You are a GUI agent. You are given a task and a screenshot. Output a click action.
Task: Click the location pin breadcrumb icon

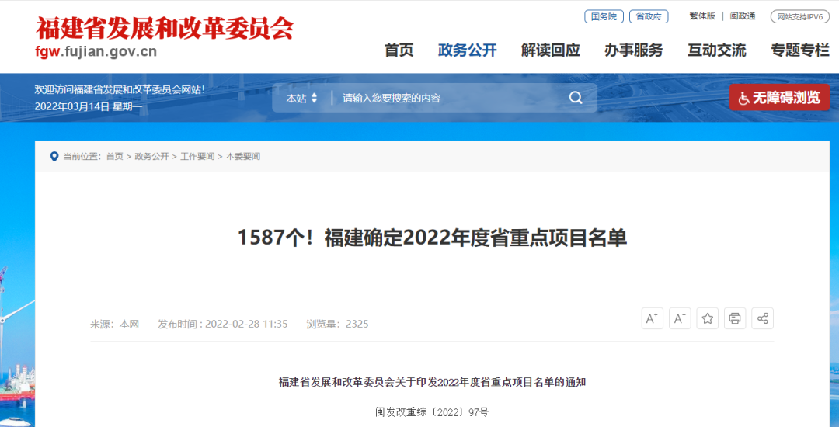(54, 157)
